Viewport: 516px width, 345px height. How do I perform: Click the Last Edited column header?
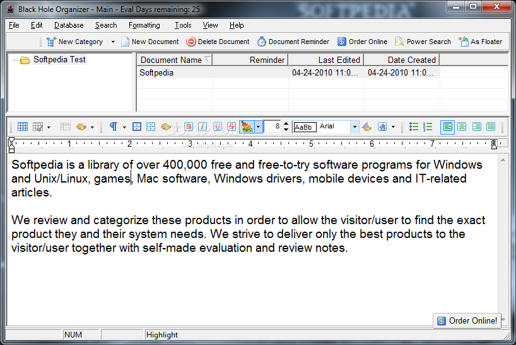326,60
